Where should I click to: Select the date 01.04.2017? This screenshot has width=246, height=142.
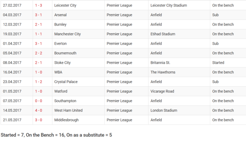12,43
